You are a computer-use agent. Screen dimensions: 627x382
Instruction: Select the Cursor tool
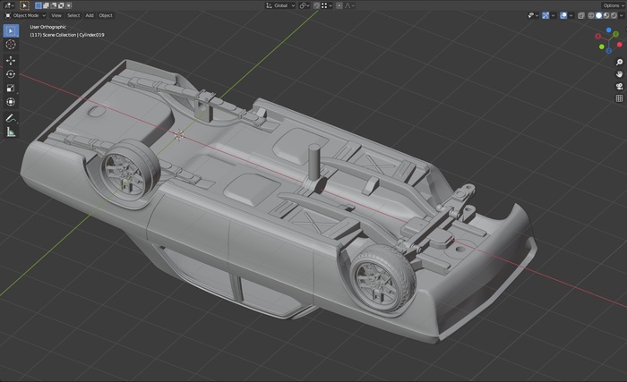point(11,45)
